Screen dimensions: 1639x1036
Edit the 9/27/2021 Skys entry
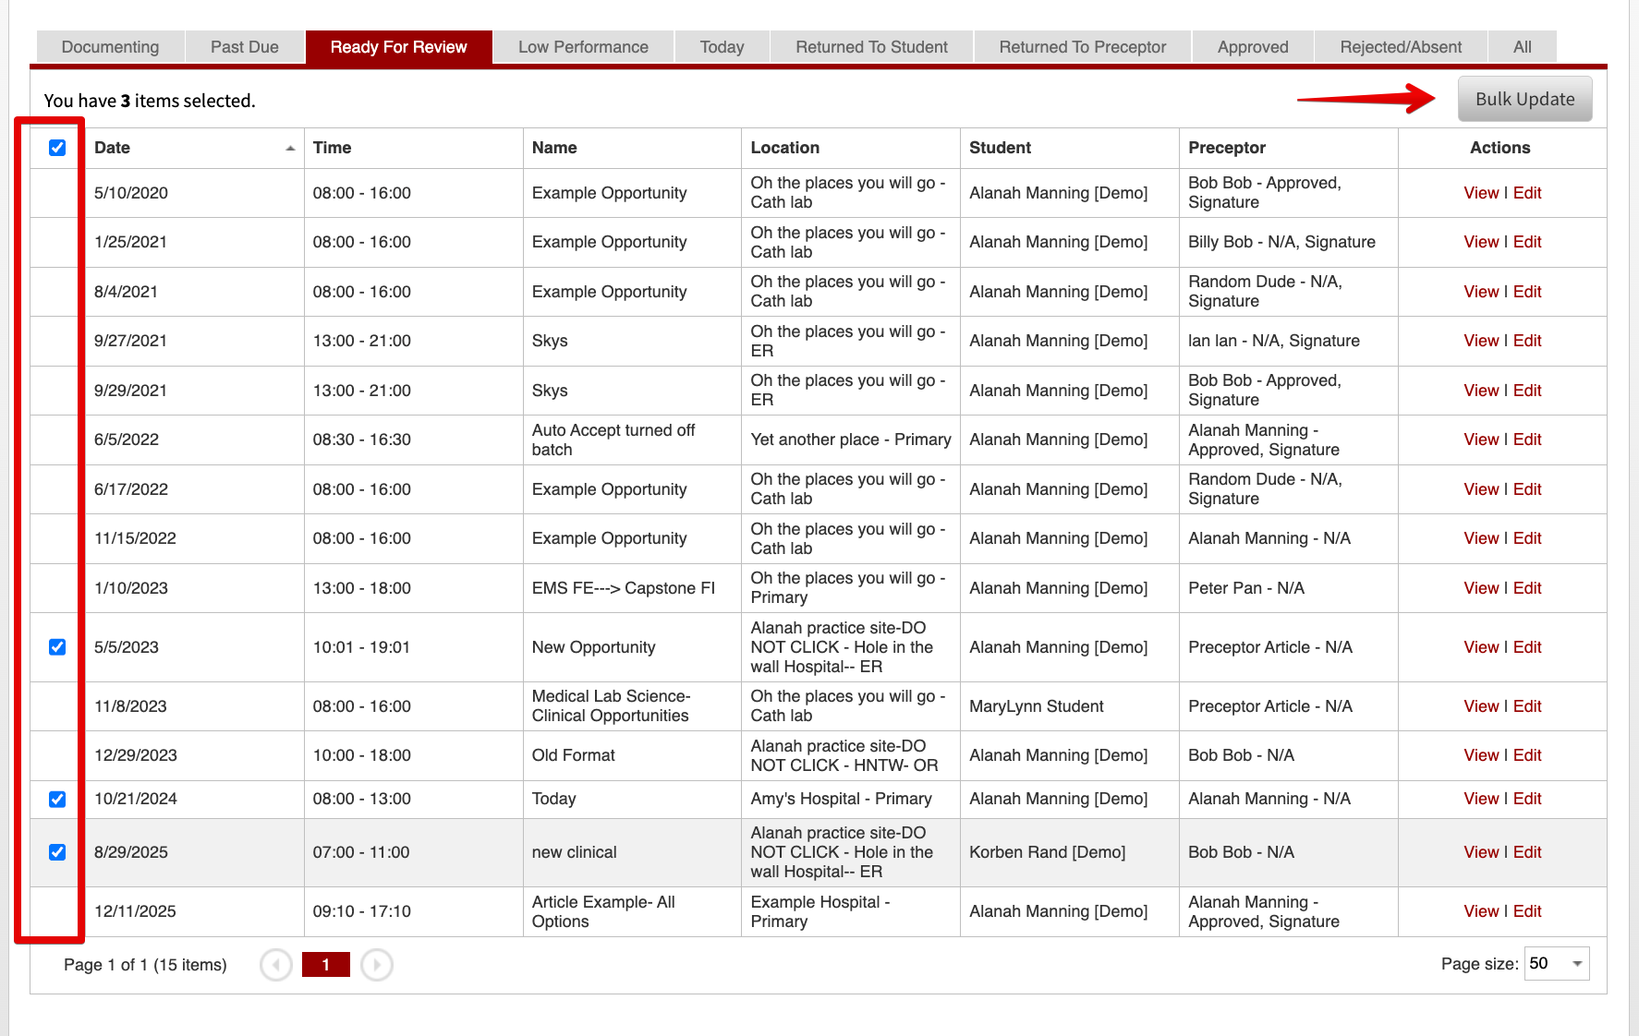[1527, 341]
